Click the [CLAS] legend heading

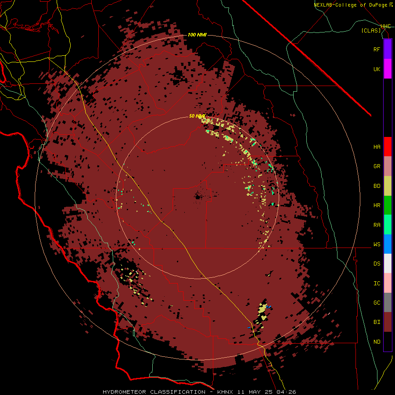click(371, 30)
